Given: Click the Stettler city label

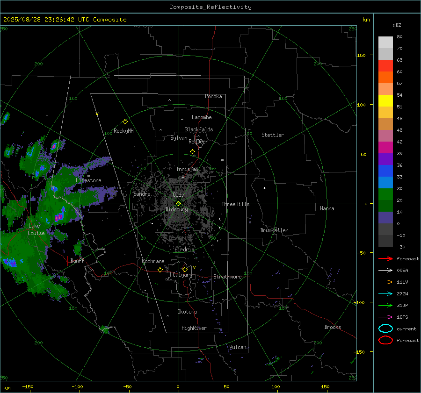Looking at the screenshot, I should click(273, 135).
